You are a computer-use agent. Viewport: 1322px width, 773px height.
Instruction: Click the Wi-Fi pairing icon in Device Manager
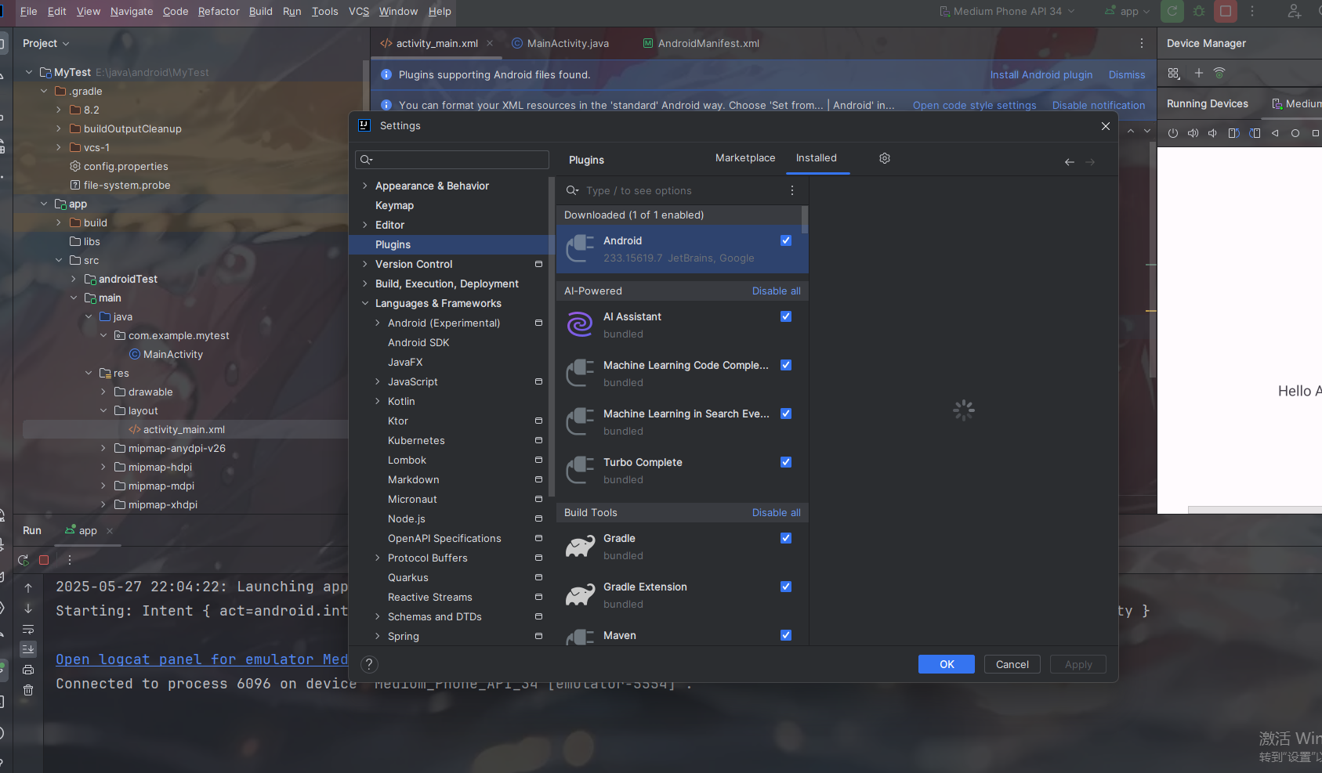coord(1219,73)
